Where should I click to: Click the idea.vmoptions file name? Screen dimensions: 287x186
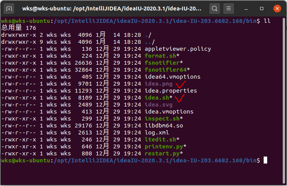[x=169, y=112]
